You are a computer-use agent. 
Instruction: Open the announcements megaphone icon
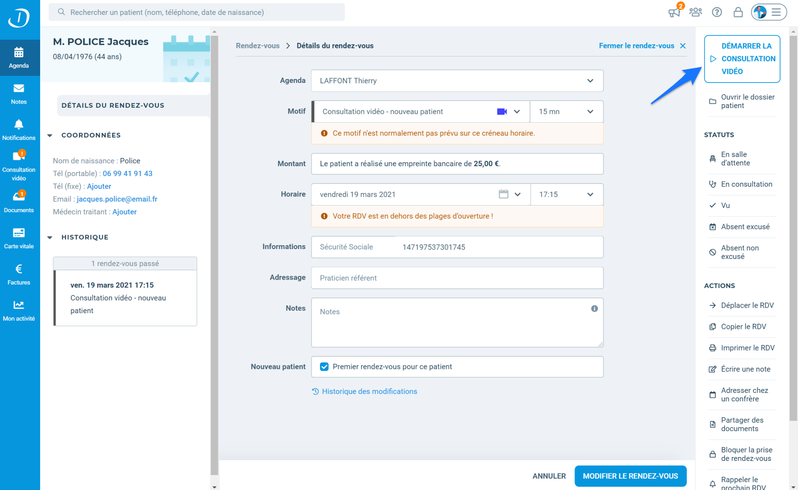[x=674, y=12]
